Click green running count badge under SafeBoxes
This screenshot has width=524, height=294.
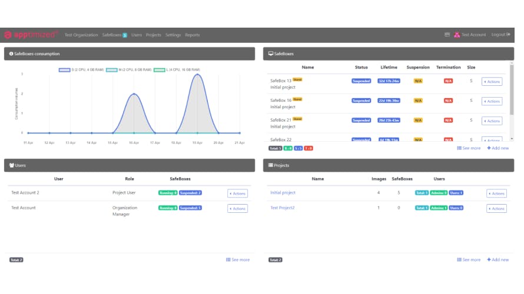click(288, 148)
